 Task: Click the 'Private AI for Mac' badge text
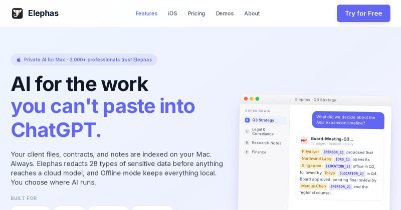[88, 59]
